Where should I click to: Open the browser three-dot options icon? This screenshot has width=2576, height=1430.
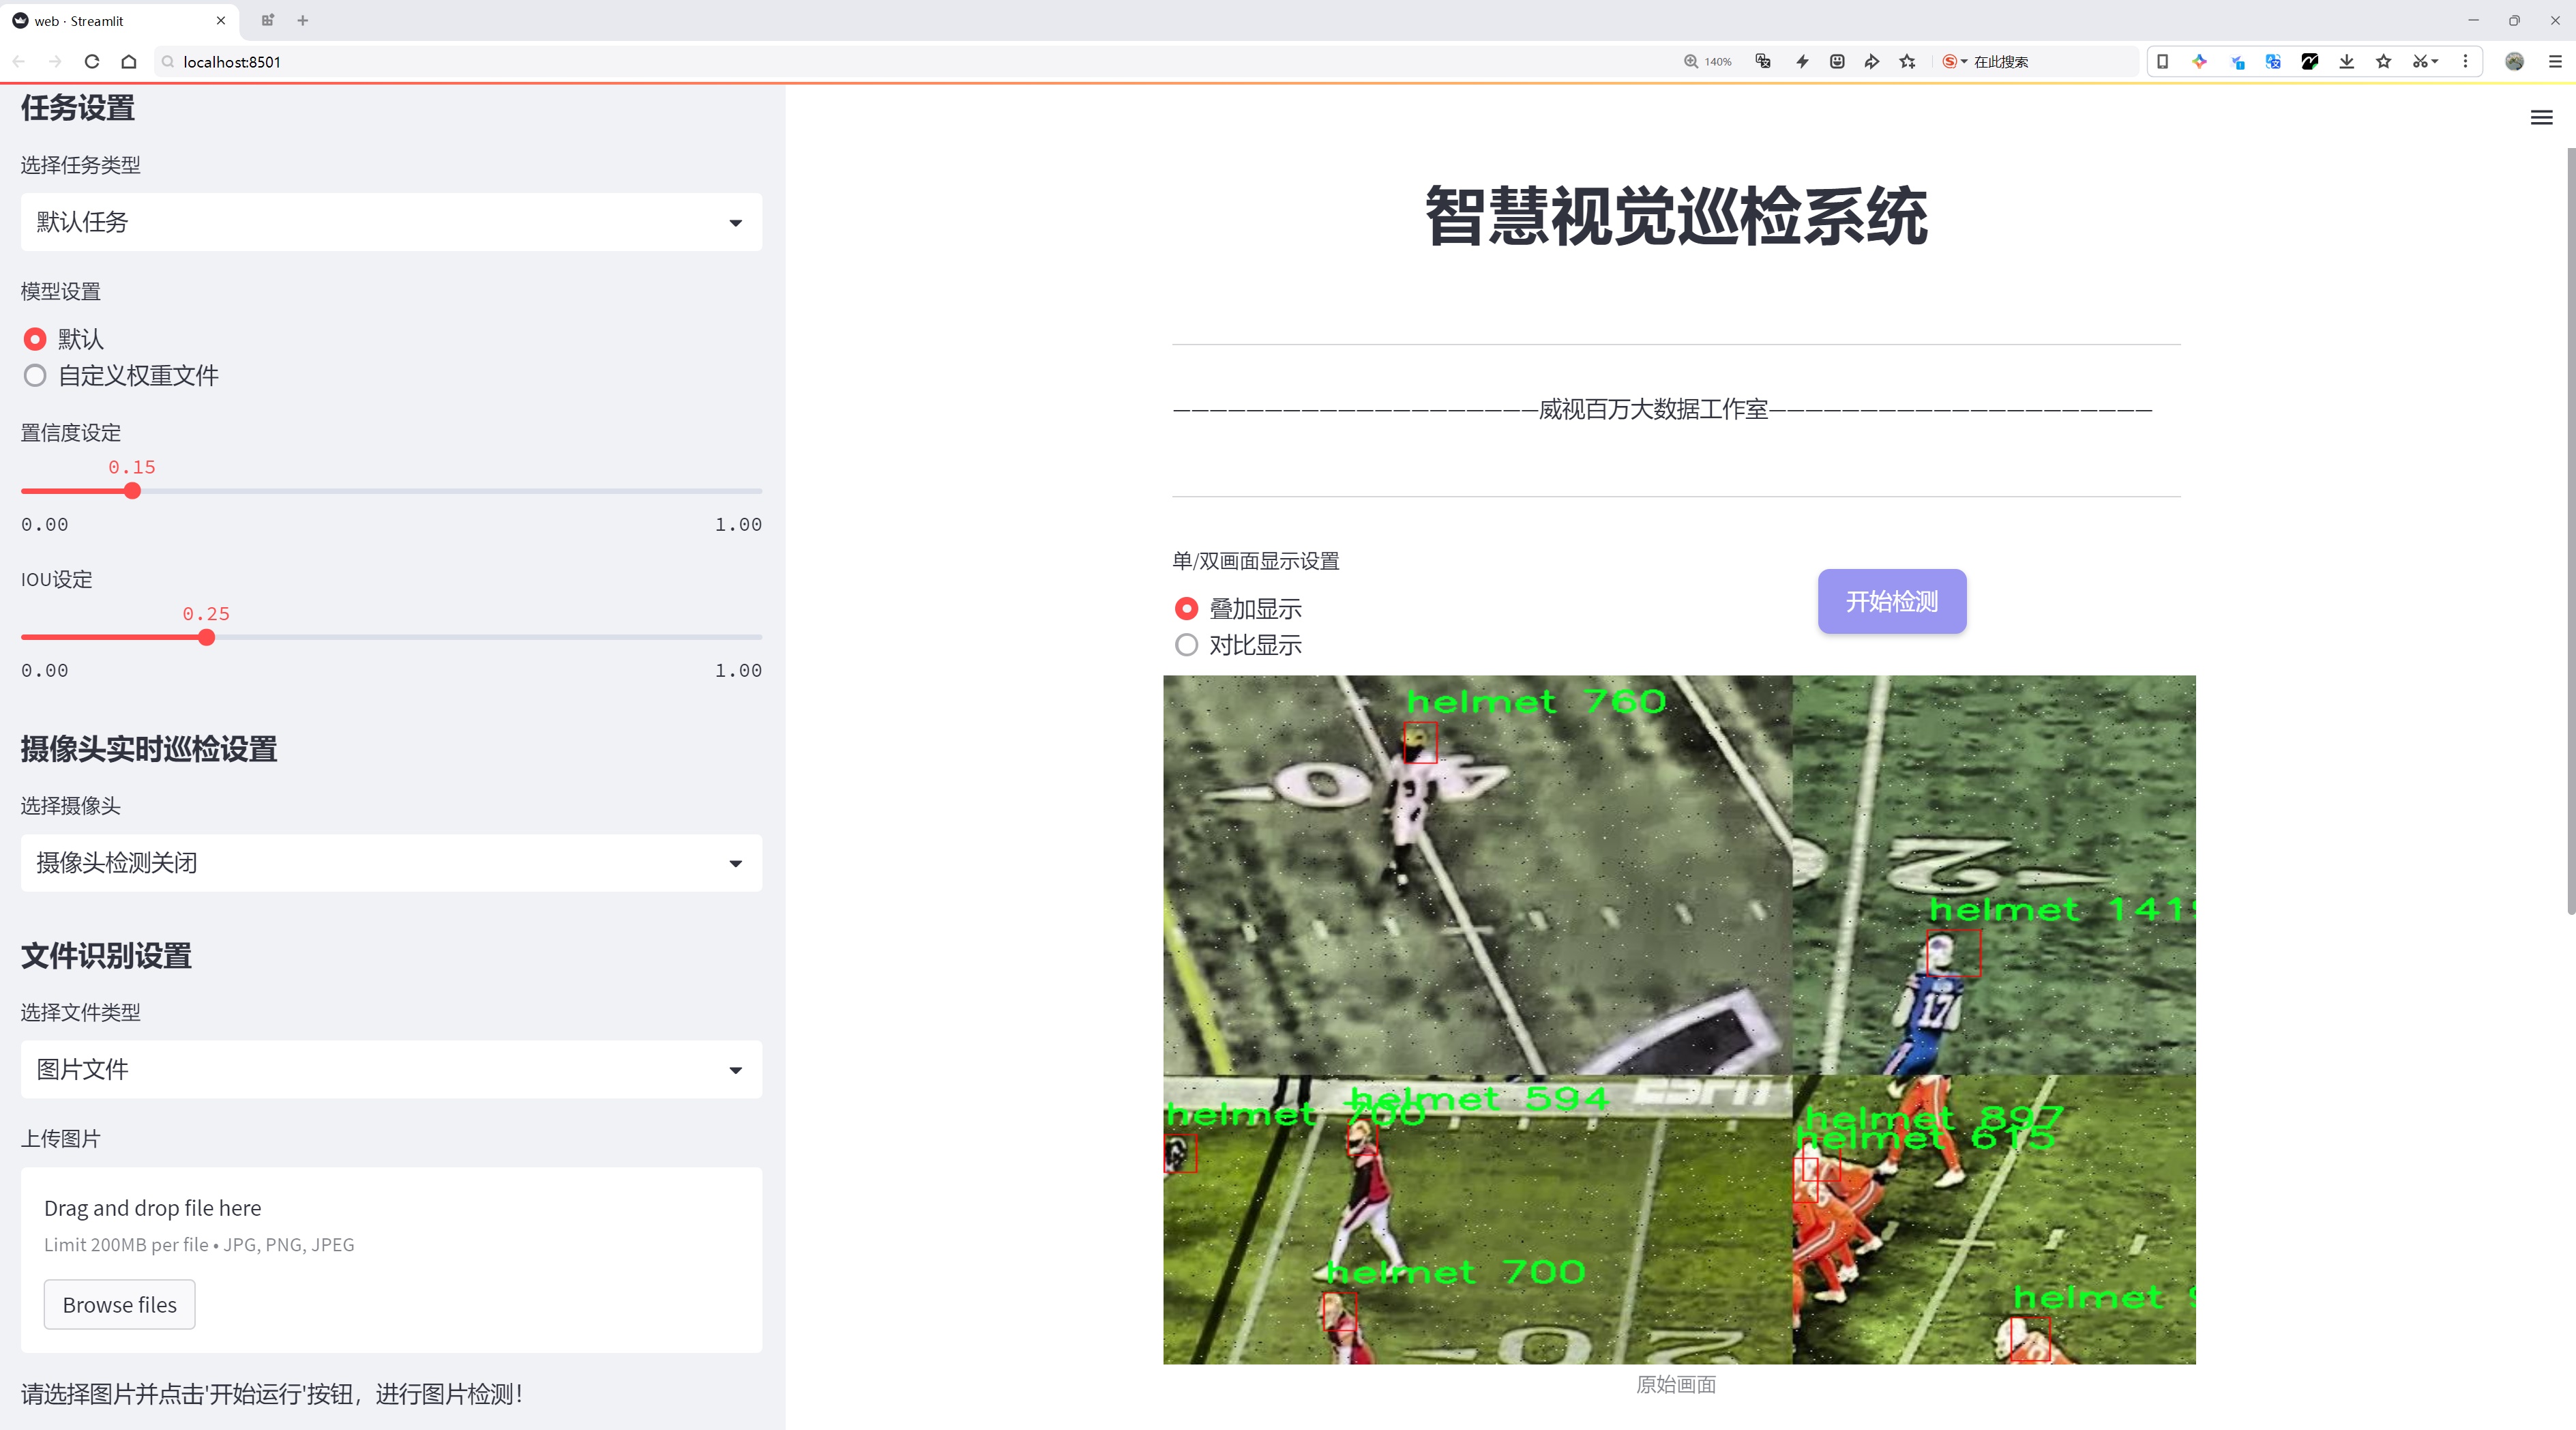tap(2467, 61)
